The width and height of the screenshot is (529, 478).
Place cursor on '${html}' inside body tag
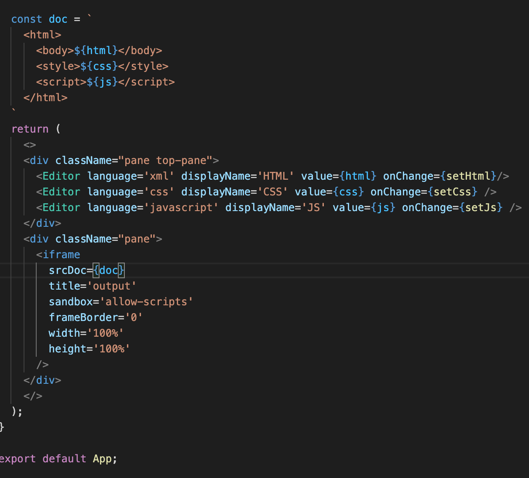pyautogui.click(x=96, y=51)
